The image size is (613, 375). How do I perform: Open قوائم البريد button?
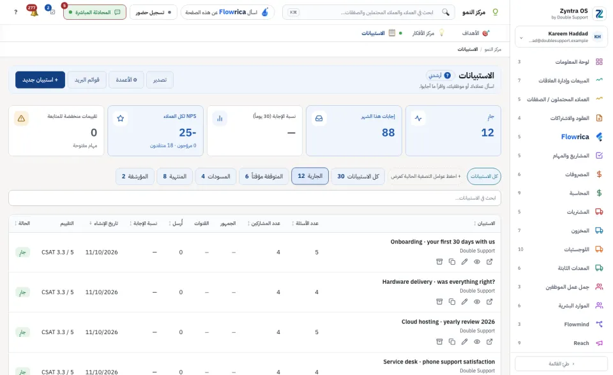point(87,80)
